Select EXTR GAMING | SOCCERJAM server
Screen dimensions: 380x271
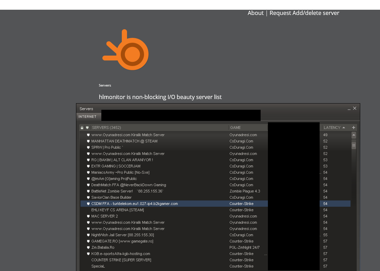(x=215, y=166)
